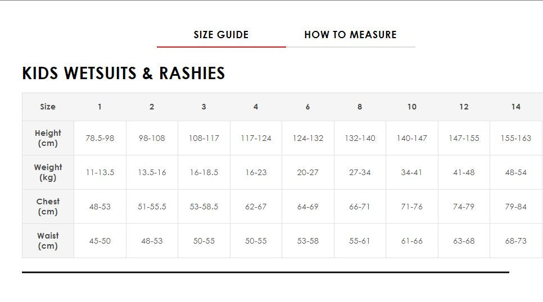Viewport: 543px width, 302px height.
Task: Click the 45-50 waist cell
Action: tap(99, 241)
